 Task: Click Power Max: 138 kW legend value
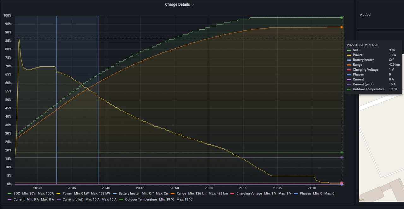click(x=100, y=194)
